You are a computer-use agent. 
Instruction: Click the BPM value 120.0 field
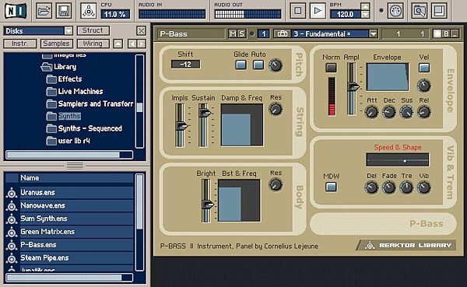(345, 14)
